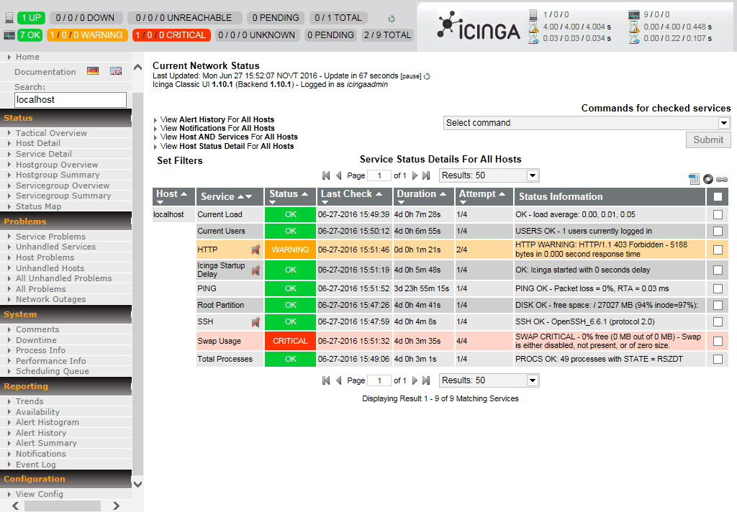Click the comment pin icon next to SSH service
The height and width of the screenshot is (512, 737).
[256, 323]
